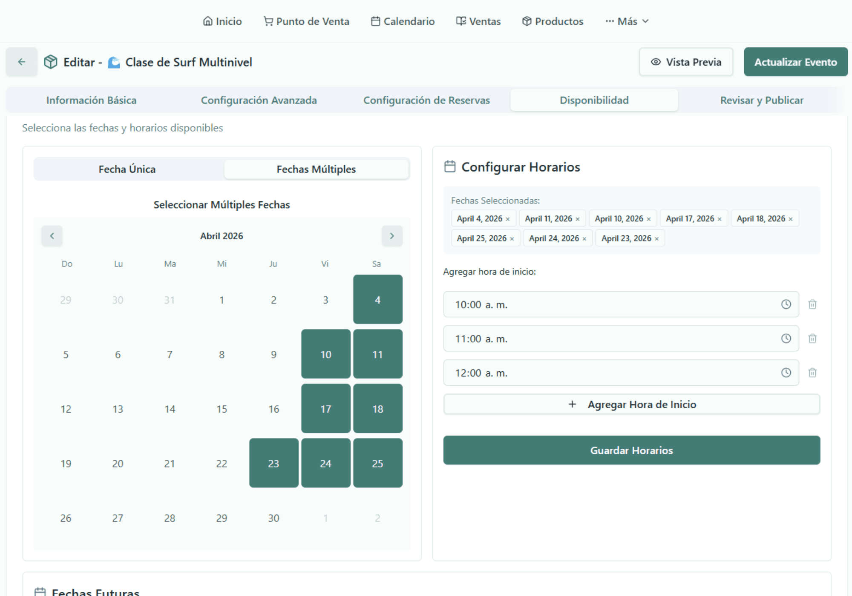Go to previous month in calendar
This screenshot has height=596, width=852.
click(x=52, y=236)
